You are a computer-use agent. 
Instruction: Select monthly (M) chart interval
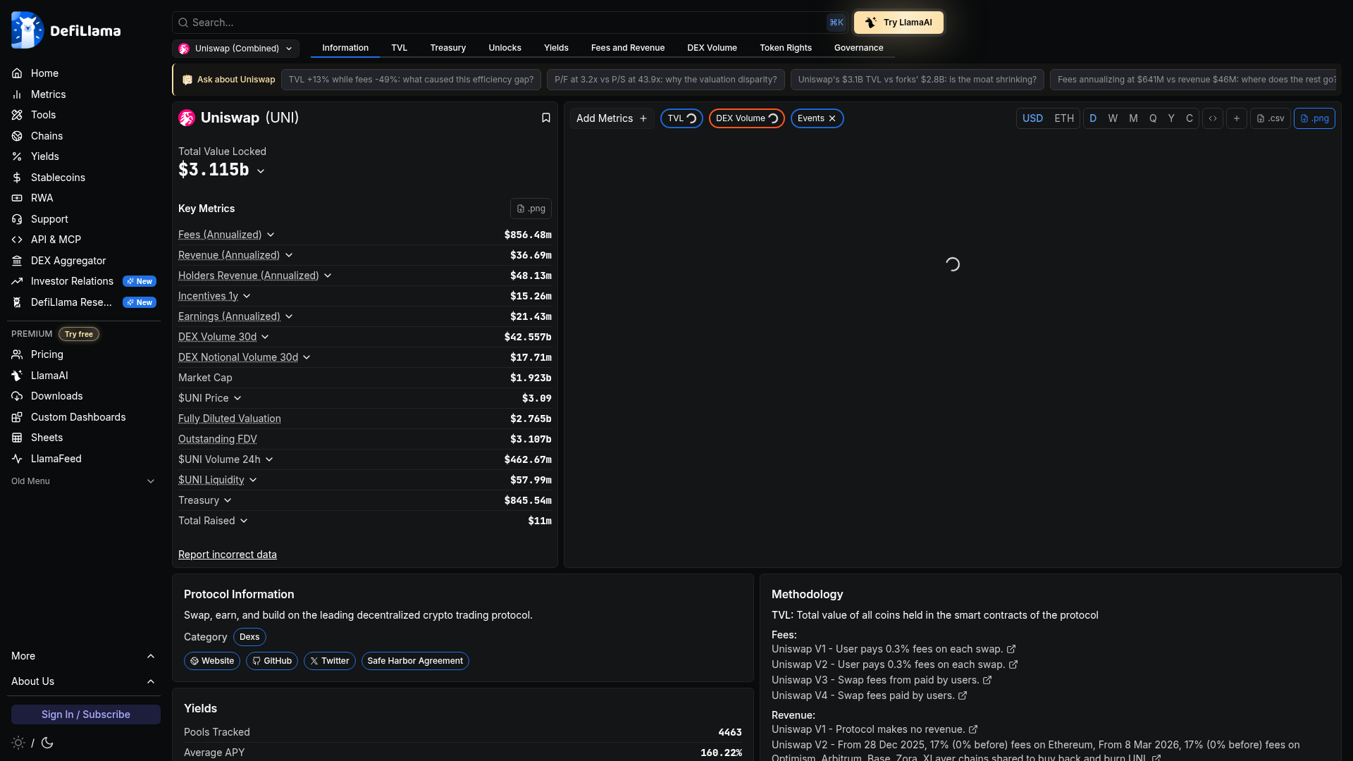point(1133,118)
